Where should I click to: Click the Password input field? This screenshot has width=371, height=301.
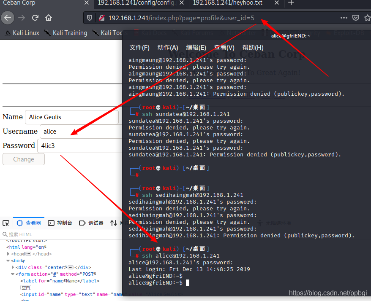click(x=80, y=146)
